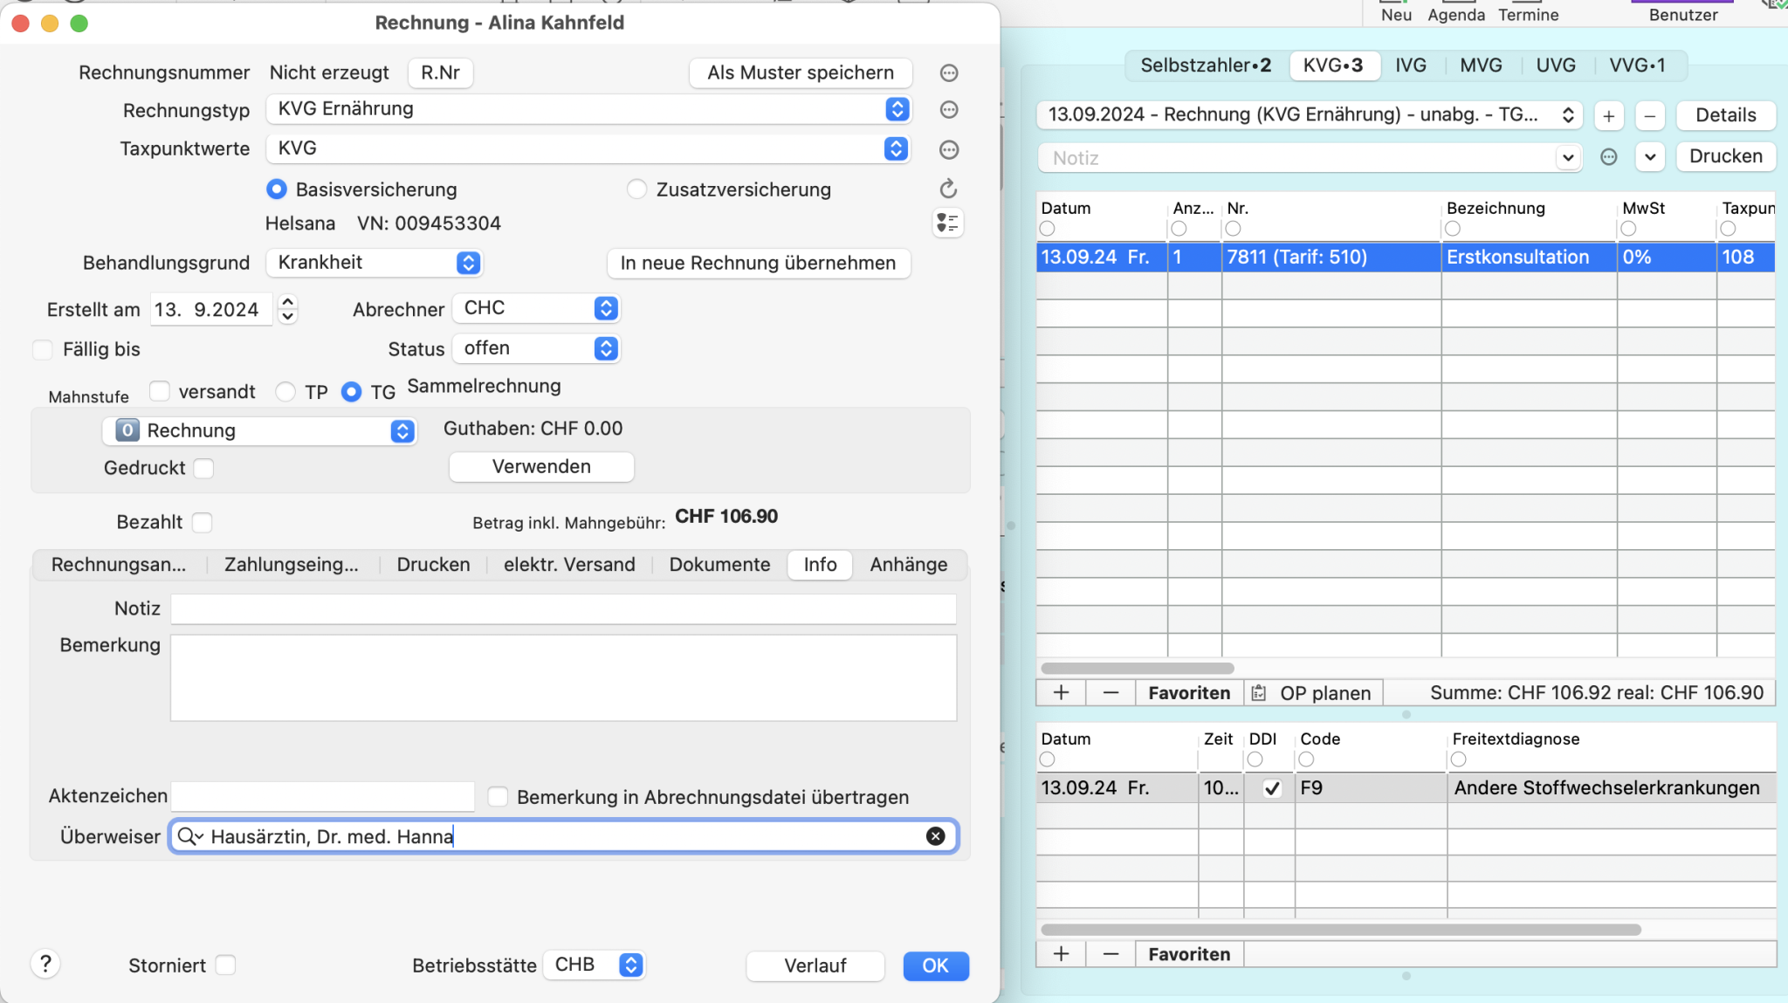The width and height of the screenshot is (1788, 1003).
Task: Open the Drucken tab in dialog
Action: pos(433,565)
